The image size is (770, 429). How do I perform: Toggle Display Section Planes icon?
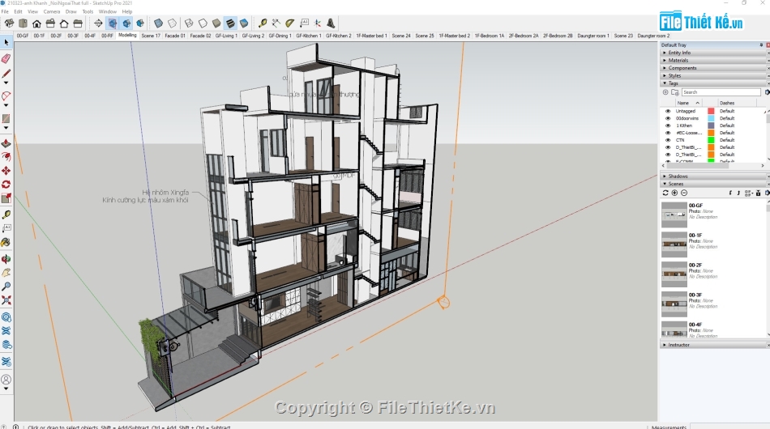[113, 23]
